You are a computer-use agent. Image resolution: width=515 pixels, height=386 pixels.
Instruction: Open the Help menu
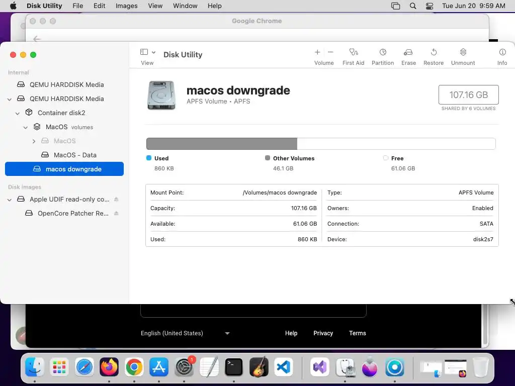[x=214, y=6]
